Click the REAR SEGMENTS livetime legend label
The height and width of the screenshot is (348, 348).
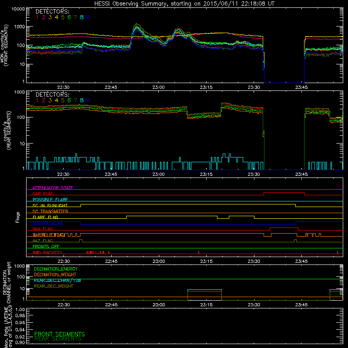click(58, 339)
